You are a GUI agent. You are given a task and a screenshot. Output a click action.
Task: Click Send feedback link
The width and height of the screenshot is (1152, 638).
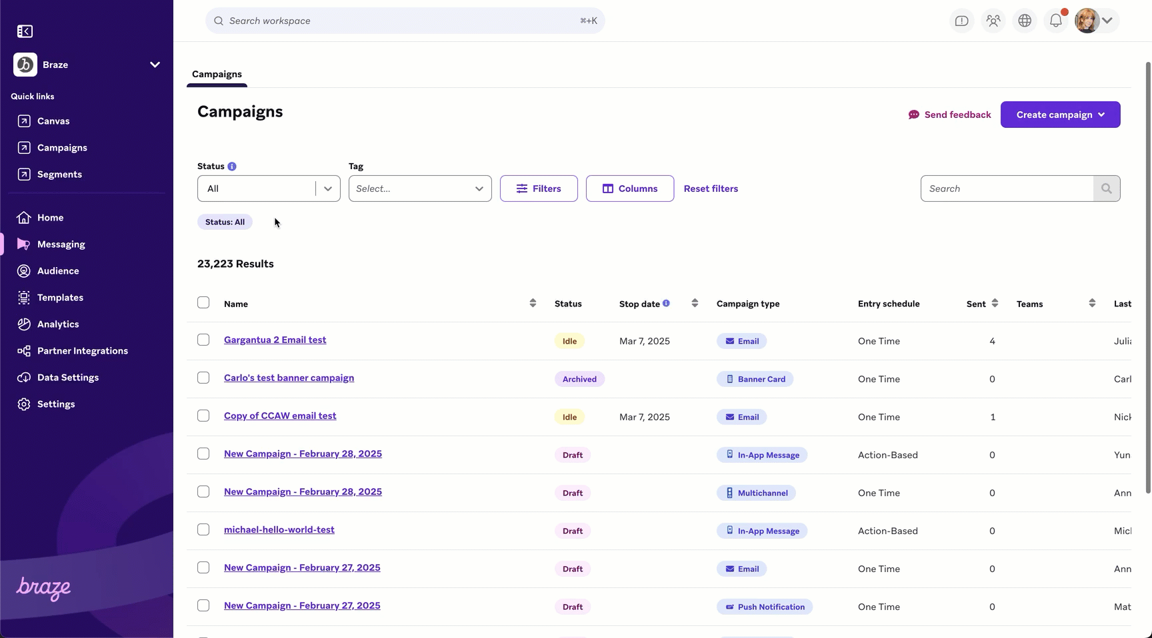(x=949, y=115)
